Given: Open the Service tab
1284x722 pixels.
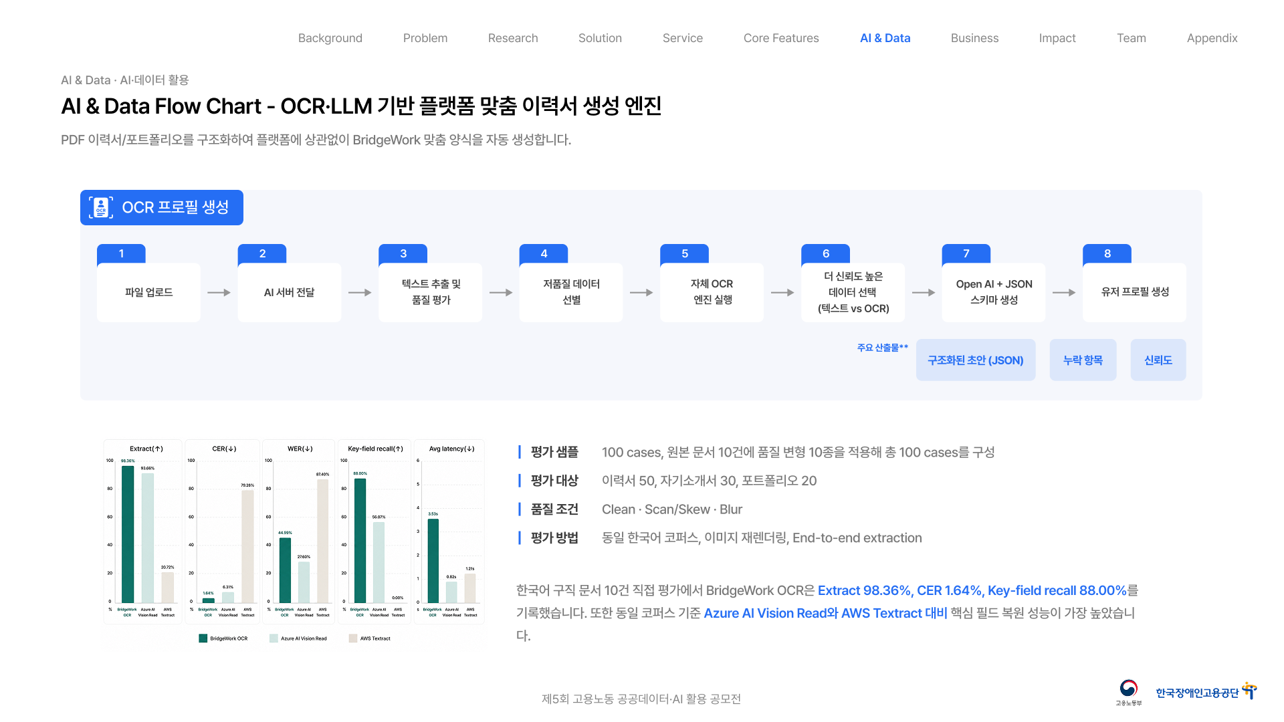Looking at the screenshot, I should (x=683, y=38).
